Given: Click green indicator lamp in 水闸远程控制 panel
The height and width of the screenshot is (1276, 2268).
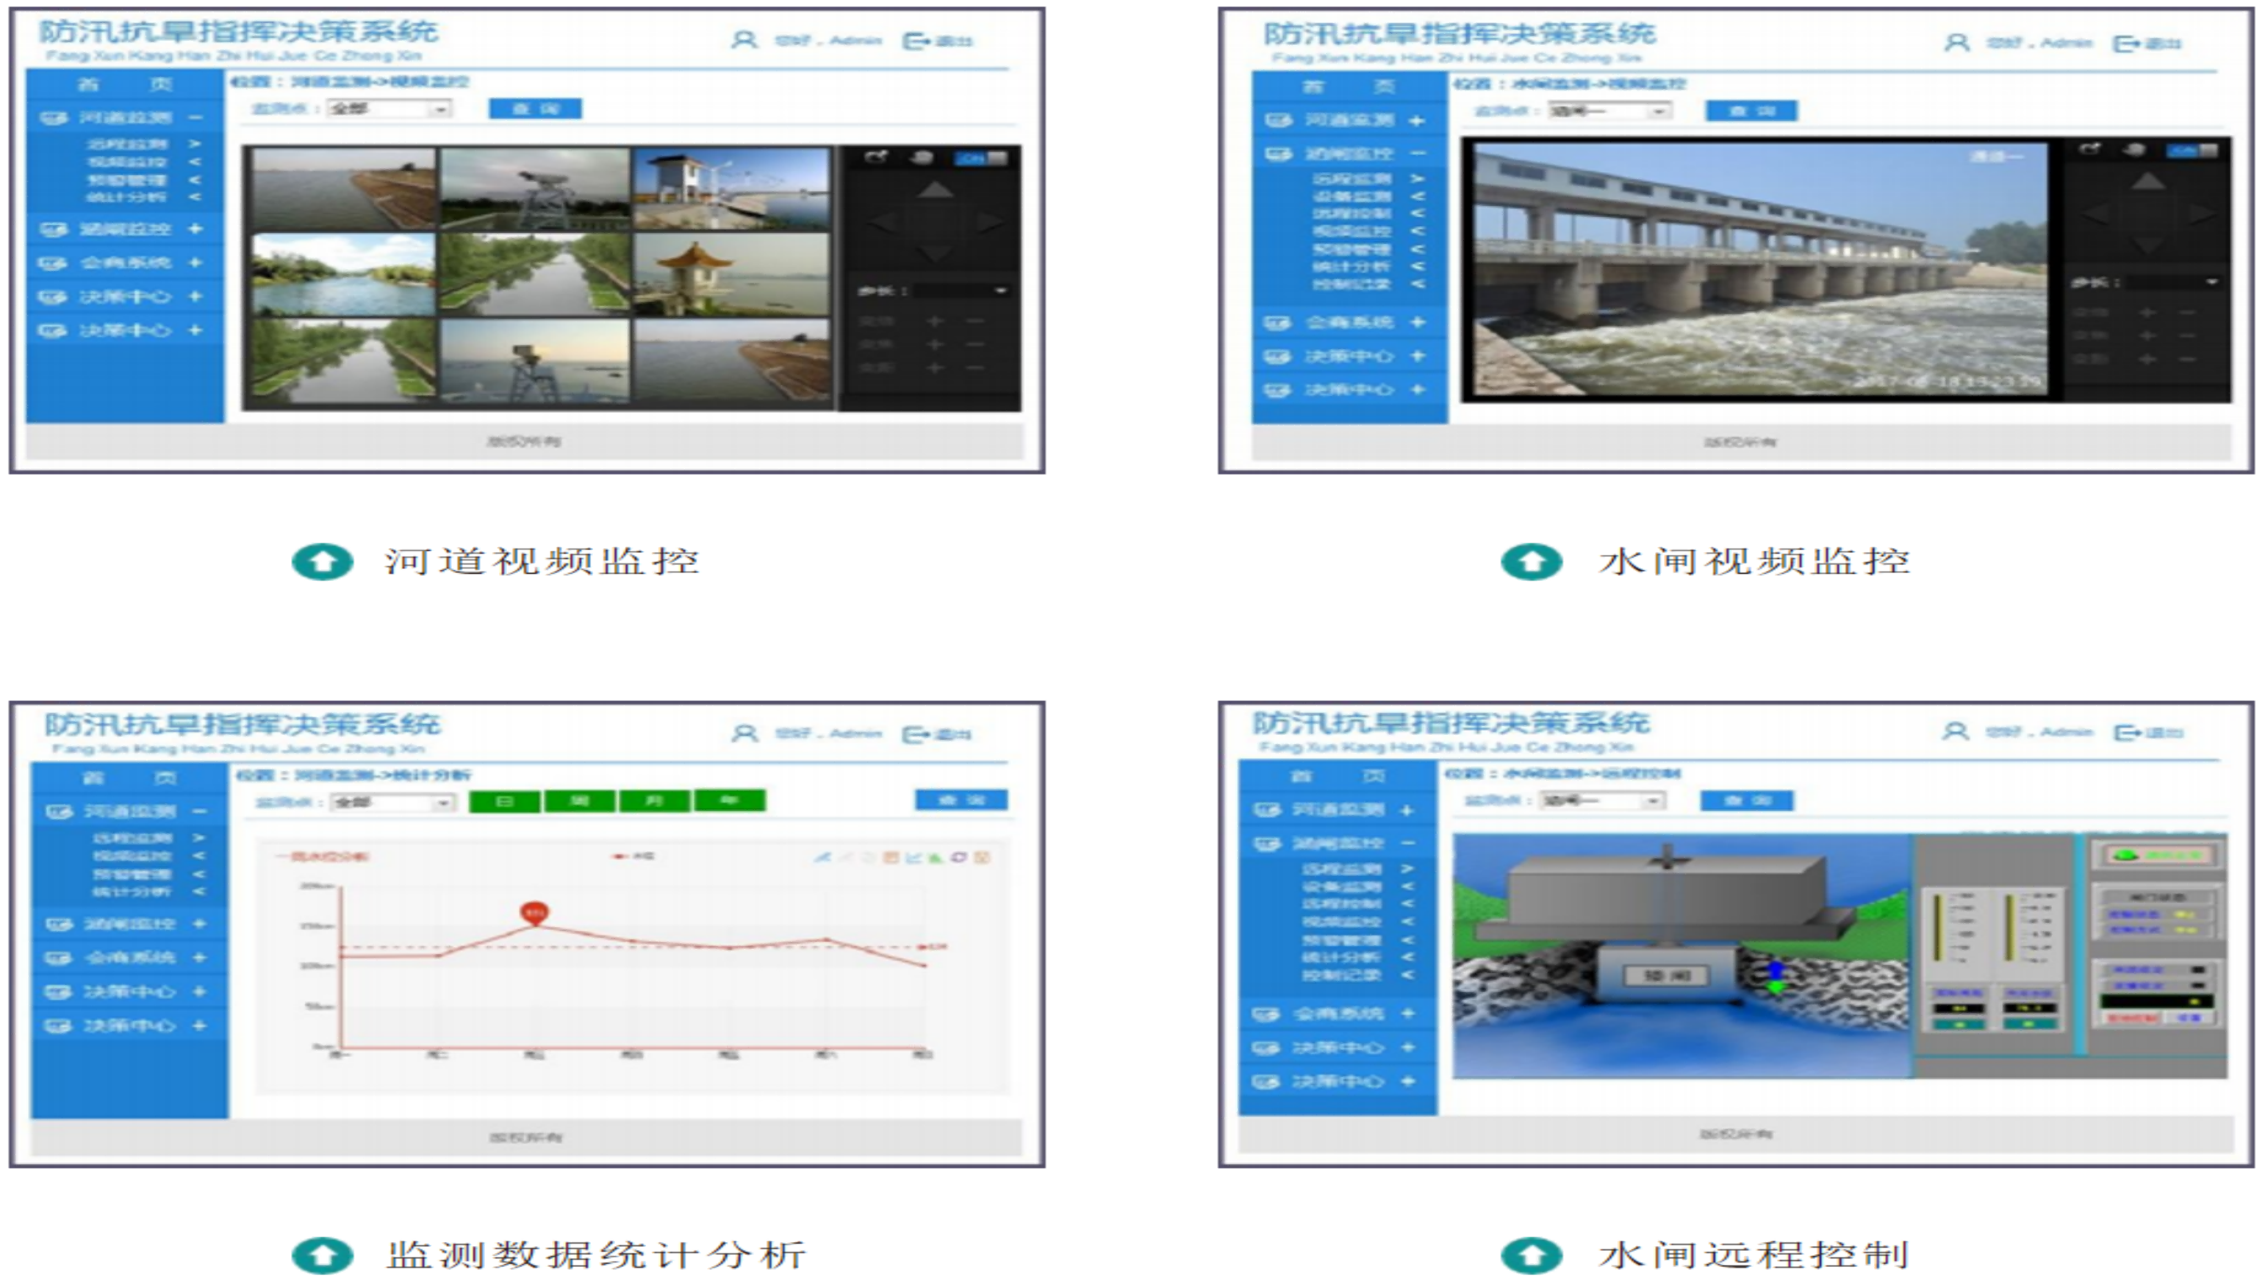Looking at the screenshot, I should pos(2125,854).
